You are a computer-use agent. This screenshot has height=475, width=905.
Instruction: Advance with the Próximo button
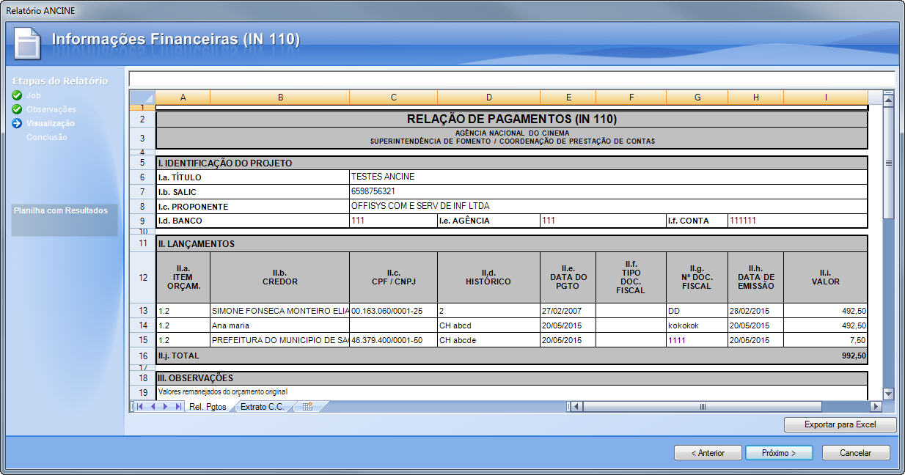pos(779,453)
